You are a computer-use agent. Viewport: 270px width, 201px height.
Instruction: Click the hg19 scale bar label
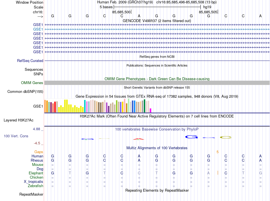pyautogui.click(x=207, y=7)
